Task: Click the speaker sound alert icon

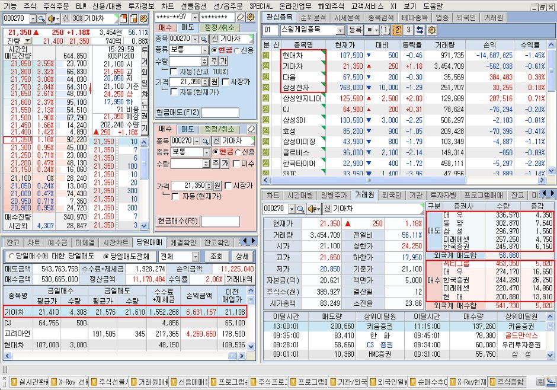Action: [x=53, y=18]
